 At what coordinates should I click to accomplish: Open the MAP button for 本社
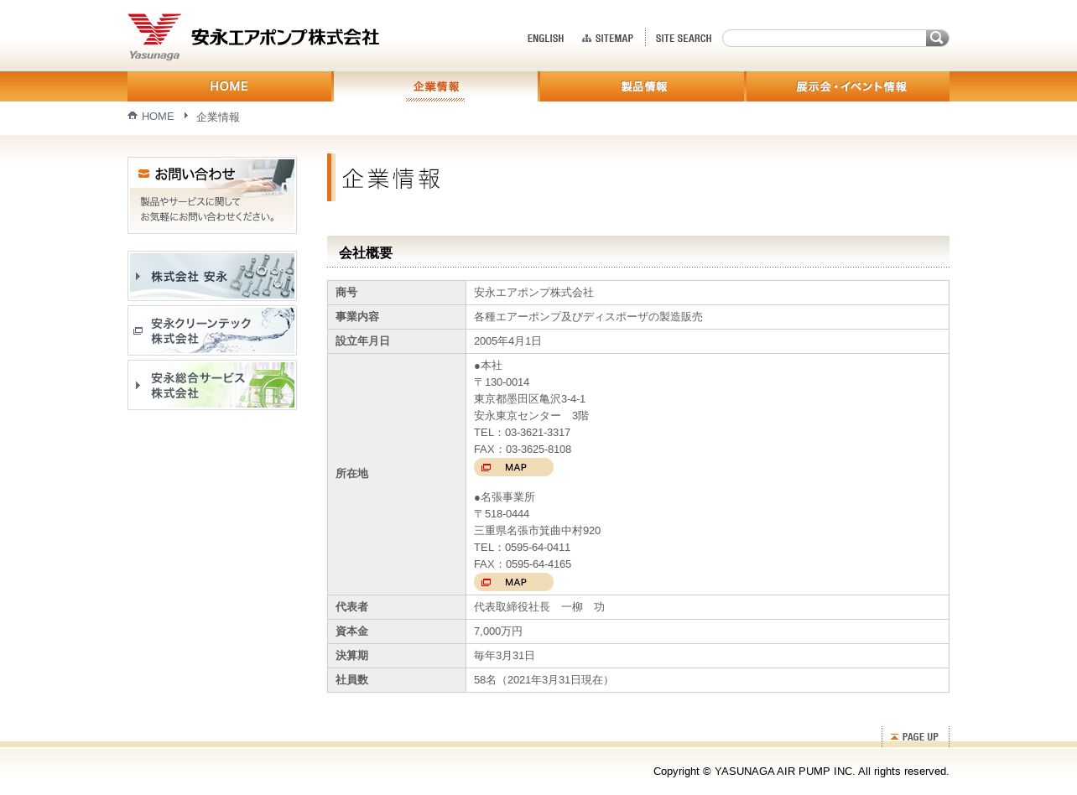point(513,467)
